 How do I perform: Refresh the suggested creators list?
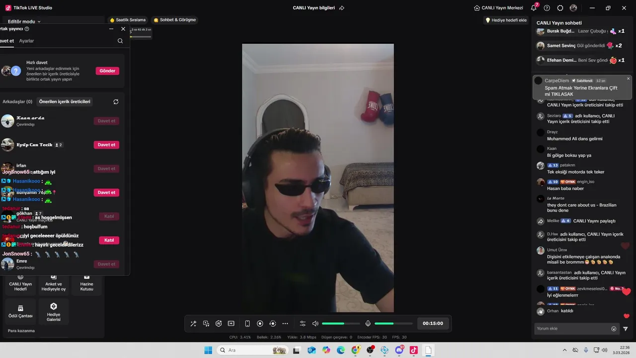point(116,101)
